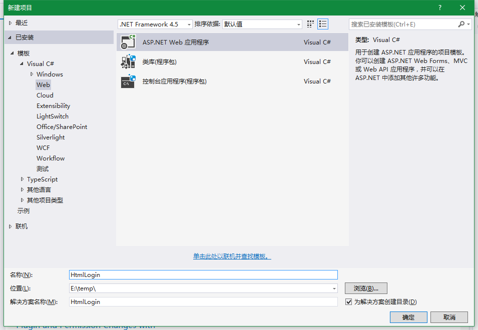478x330 pixels.
Task: Click the project name input field
Action: point(203,274)
